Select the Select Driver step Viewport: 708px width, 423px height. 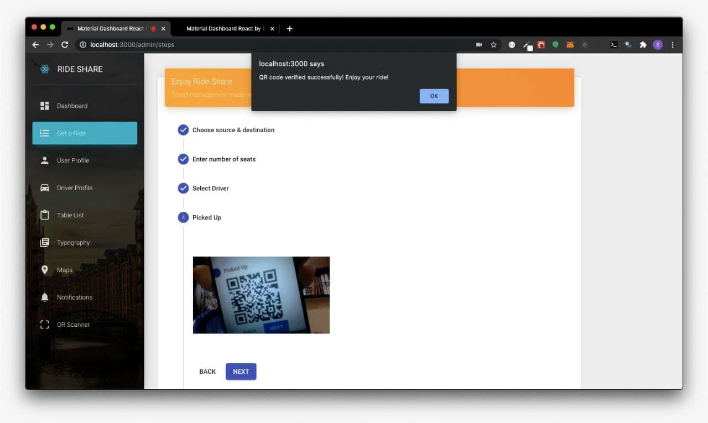(204, 189)
